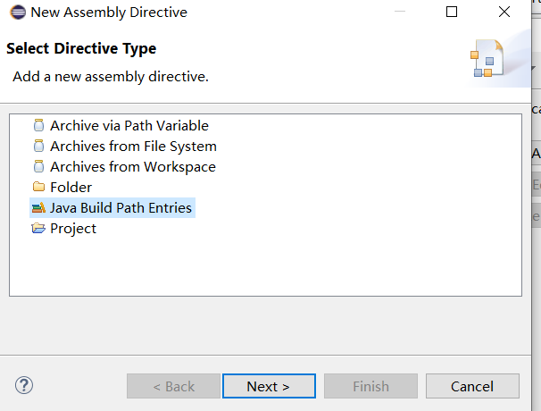The image size is (541, 411).
Task: Click the Java Build Path Entries icon
Action: [x=38, y=208]
